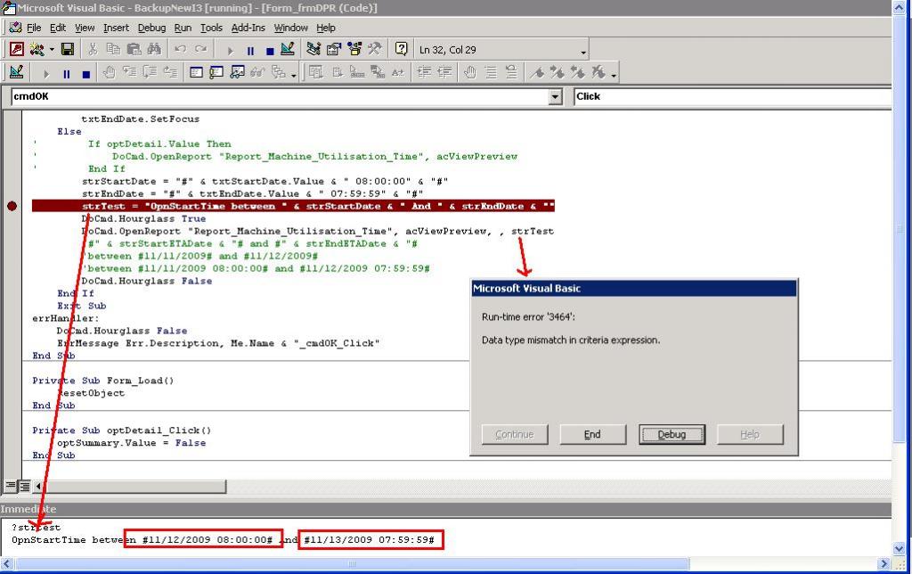Image resolution: width=912 pixels, height=574 pixels.
Task: Click the Help question mark icon
Action: [402, 50]
